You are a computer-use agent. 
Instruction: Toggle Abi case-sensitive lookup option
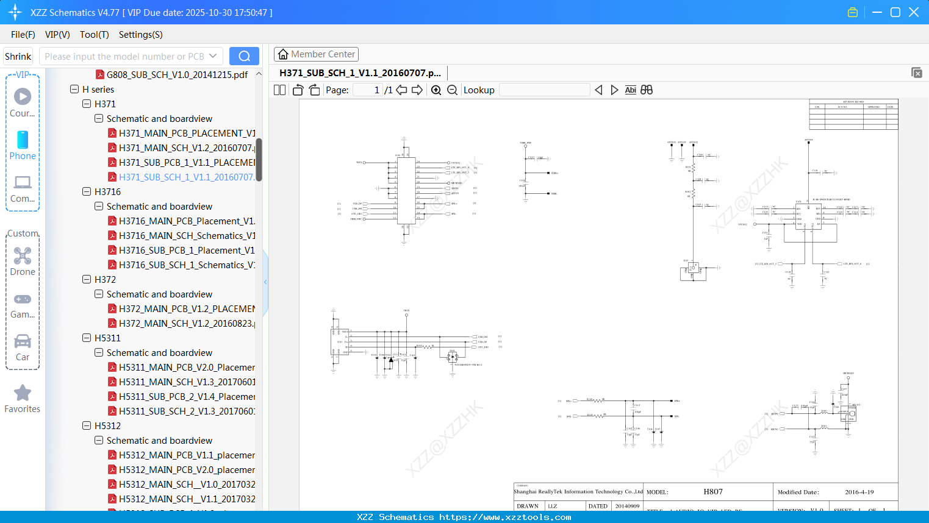[630, 90]
